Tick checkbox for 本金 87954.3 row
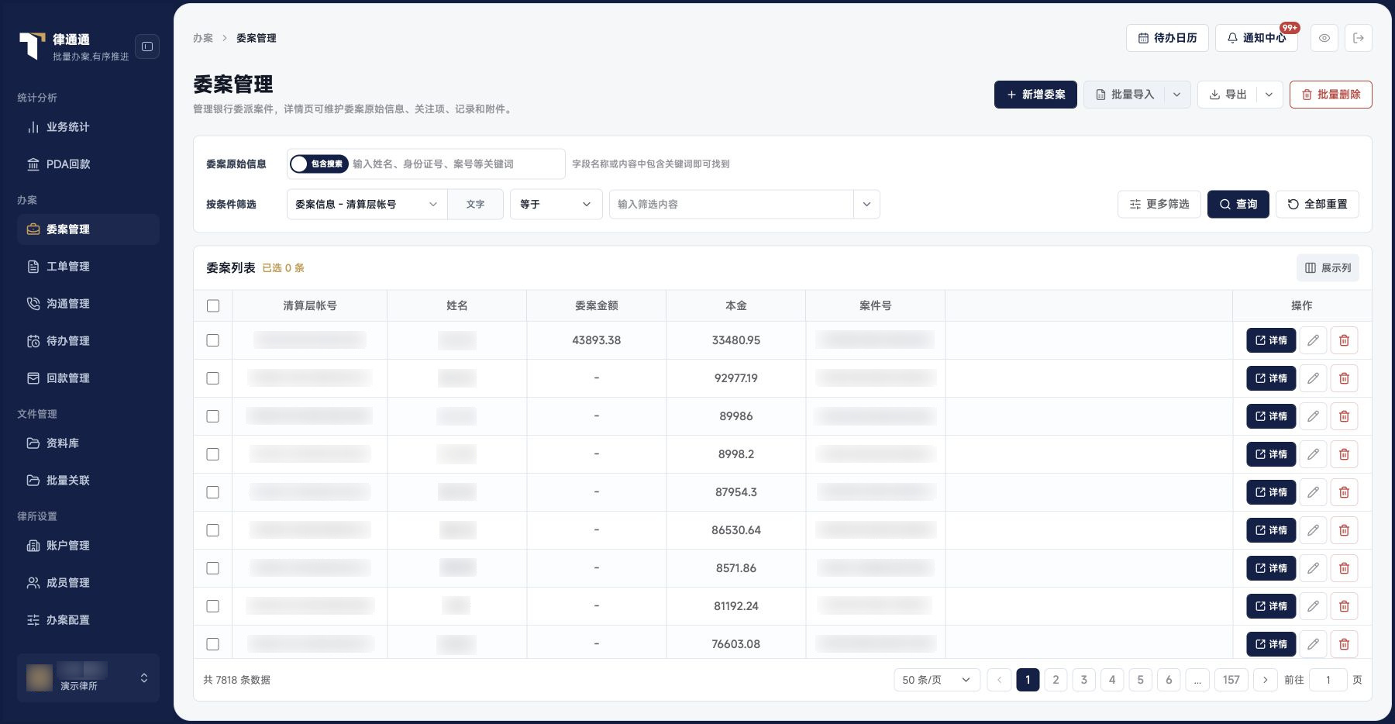The width and height of the screenshot is (1395, 724). pos(213,492)
